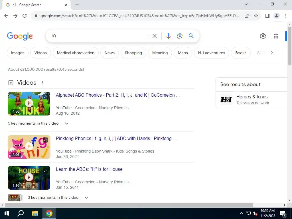The width and height of the screenshot is (292, 219).
Task: Open File Explorer from the taskbar
Action: click(x=35, y=213)
